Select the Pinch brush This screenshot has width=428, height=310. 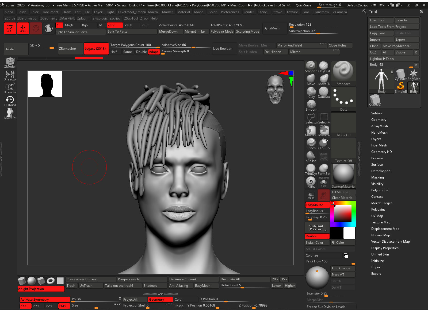click(311, 144)
